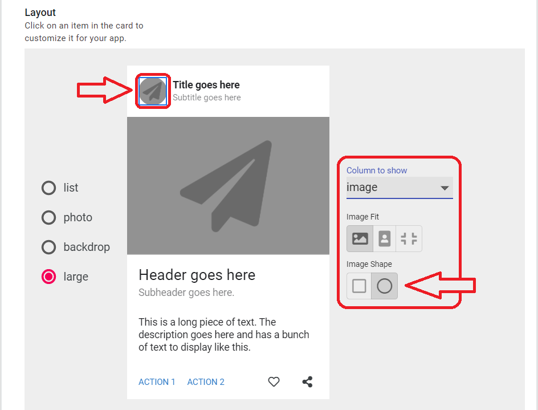Choose the contain image fit icon
The width and height of the screenshot is (538, 410).
click(x=409, y=239)
